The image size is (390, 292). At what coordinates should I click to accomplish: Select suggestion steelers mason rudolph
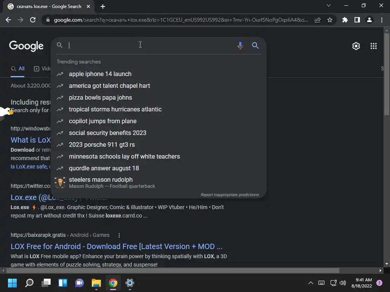coord(158,182)
